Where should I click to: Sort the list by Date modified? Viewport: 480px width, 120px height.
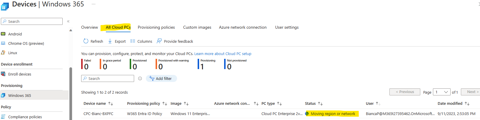467,104
